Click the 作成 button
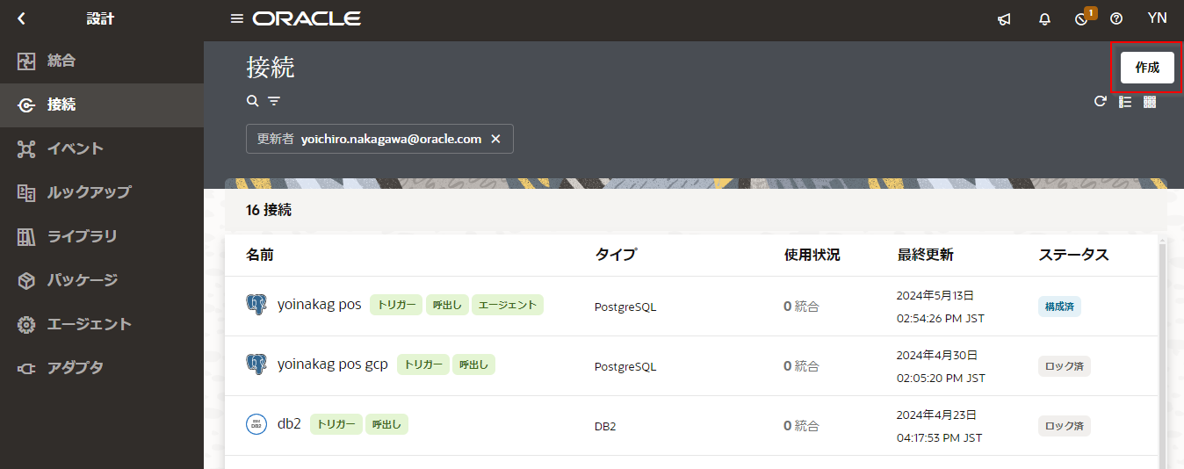The image size is (1184, 469). click(1147, 68)
